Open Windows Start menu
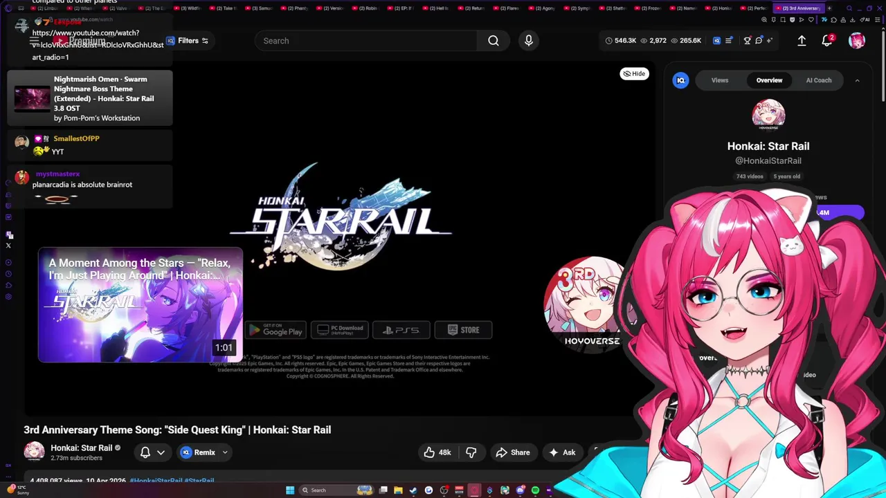This screenshot has width=886, height=498. (290, 490)
